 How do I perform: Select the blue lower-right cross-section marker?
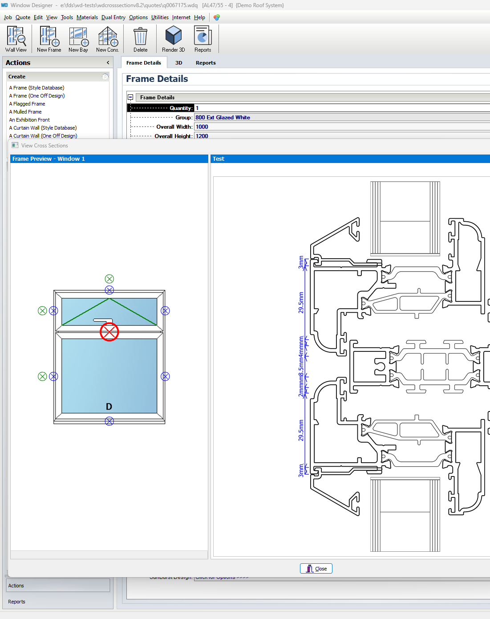point(165,376)
